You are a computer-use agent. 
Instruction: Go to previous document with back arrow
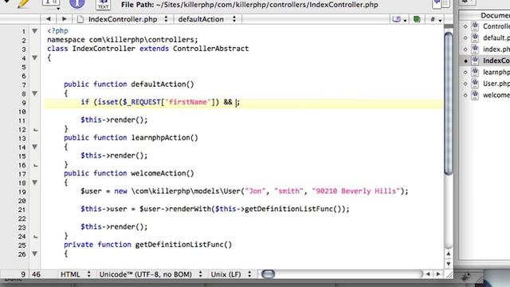coord(48,19)
